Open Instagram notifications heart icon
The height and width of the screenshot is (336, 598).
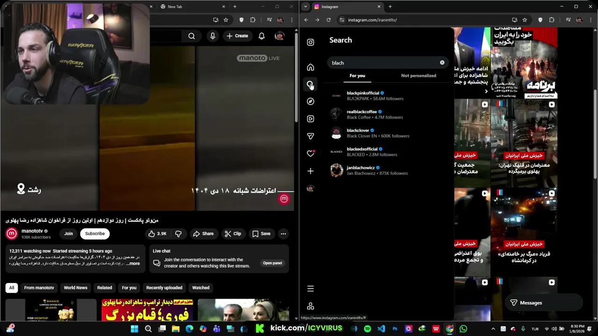pyautogui.click(x=310, y=153)
